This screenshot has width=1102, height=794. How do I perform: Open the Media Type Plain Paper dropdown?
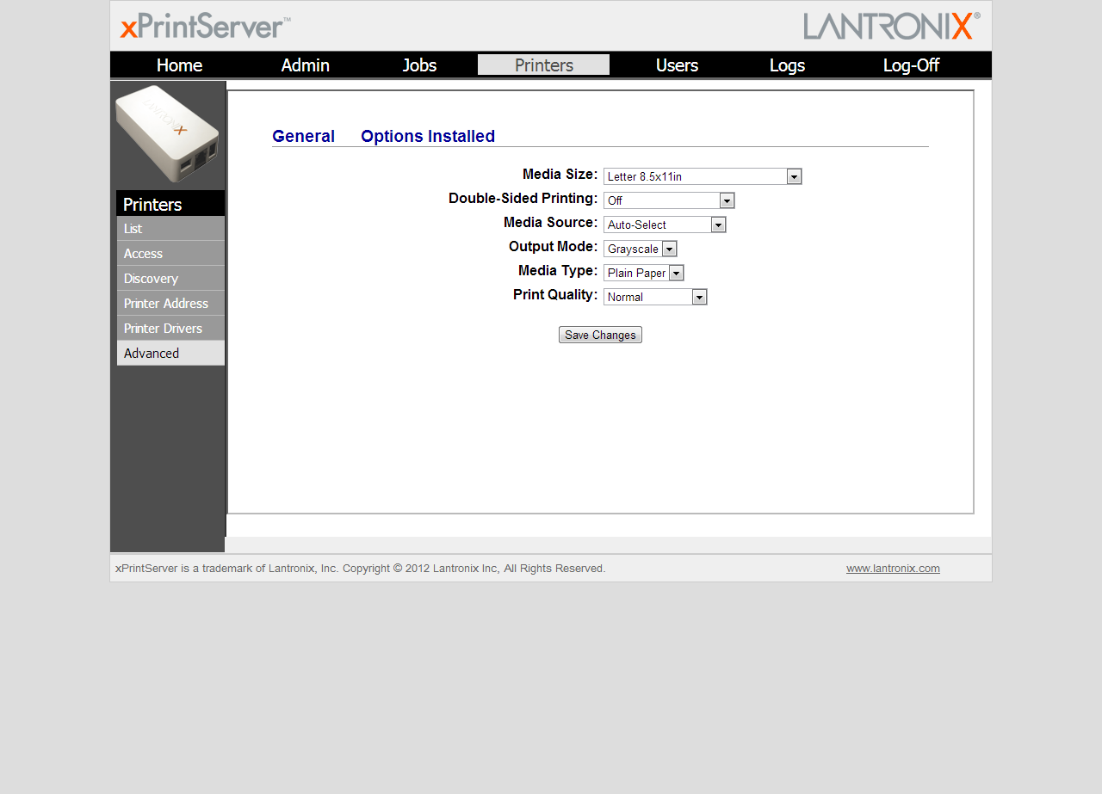tap(643, 273)
